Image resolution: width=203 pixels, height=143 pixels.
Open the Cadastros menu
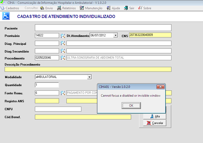pyautogui.click(x=10, y=8)
